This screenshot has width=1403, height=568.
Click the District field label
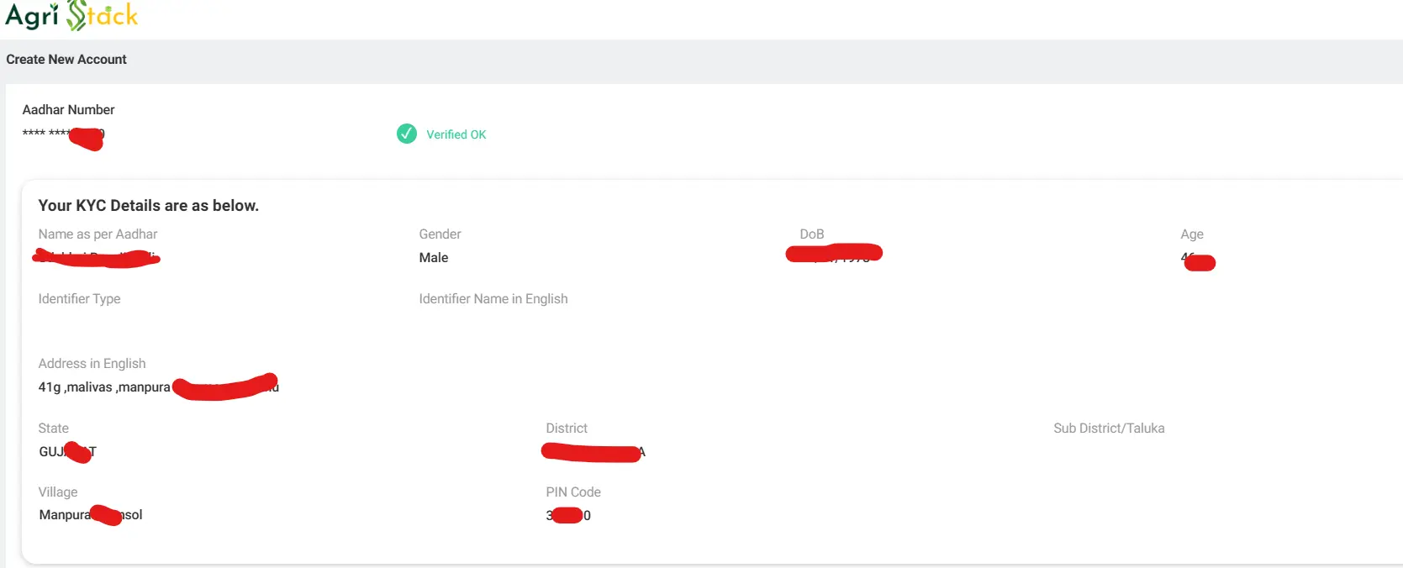coord(566,429)
